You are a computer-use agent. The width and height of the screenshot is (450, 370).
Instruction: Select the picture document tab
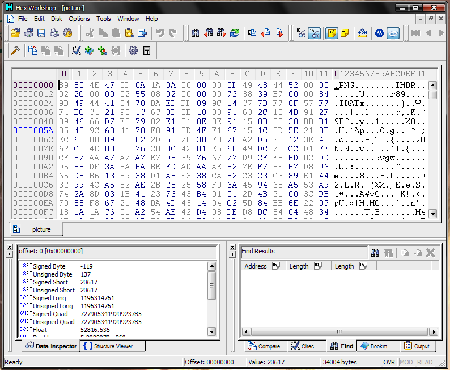pyautogui.click(x=37, y=229)
